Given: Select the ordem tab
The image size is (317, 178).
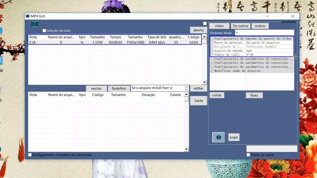Looking at the screenshot, I should 260,26.
